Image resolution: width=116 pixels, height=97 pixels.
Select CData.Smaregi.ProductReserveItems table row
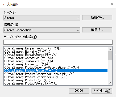pos(56,77)
